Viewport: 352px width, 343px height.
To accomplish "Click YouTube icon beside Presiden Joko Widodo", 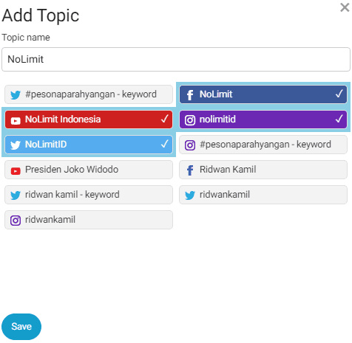I will pos(16,170).
